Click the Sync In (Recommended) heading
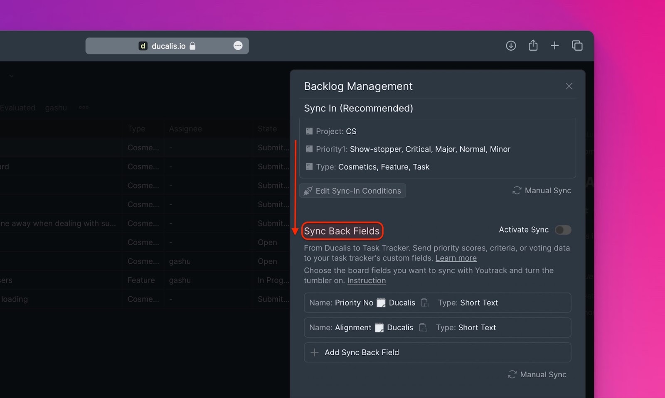Viewport: 665px width, 398px height. click(x=358, y=108)
